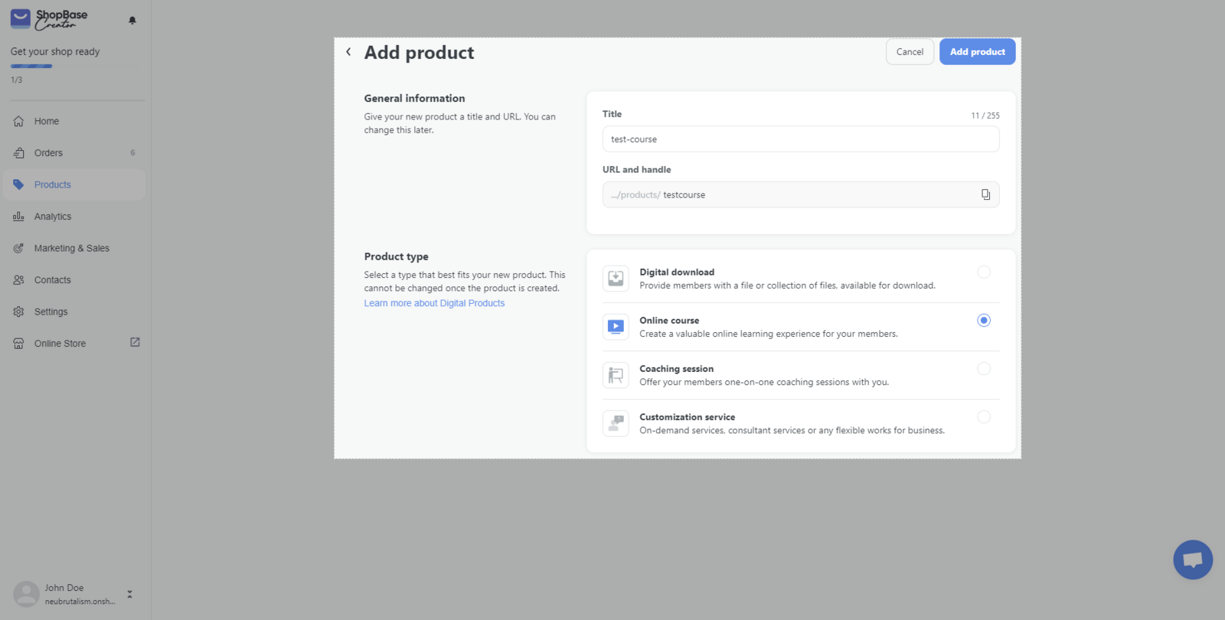Click the Online course play icon
1225x620 pixels.
[x=616, y=327]
